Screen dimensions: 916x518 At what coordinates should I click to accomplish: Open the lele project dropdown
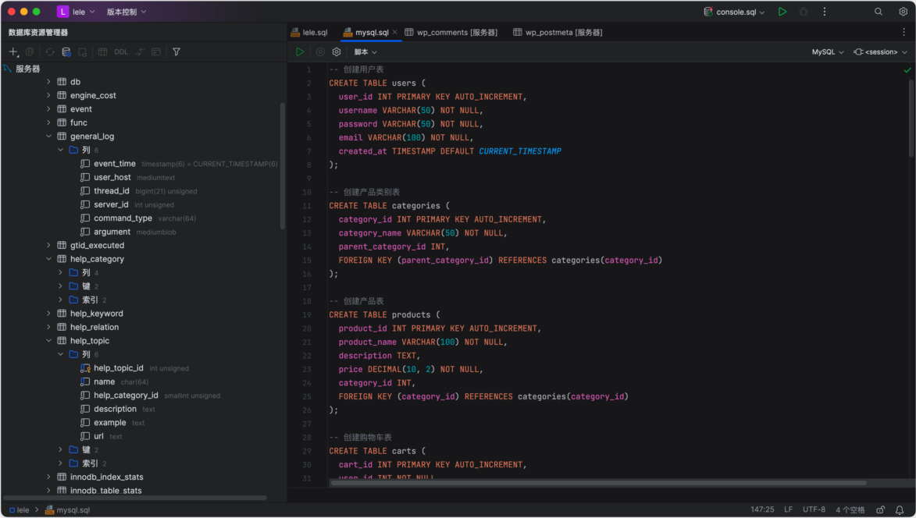point(76,12)
